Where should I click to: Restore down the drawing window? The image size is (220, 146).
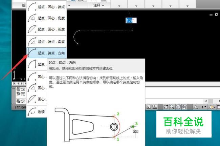click(217, 14)
